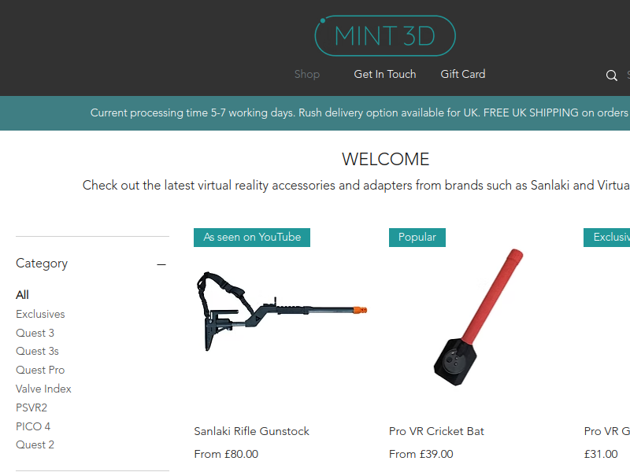Select the All category filter
Viewport: 630px width, 472px height.
tap(22, 295)
